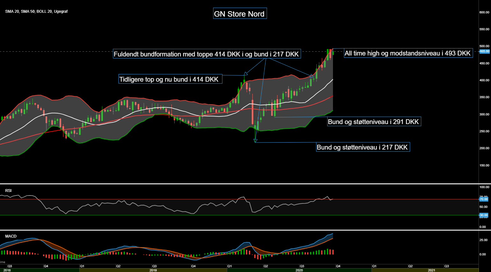Select the Fuldendt bundformation annotation box
Viewport: 491px width, 272px height.
point(206,54)
